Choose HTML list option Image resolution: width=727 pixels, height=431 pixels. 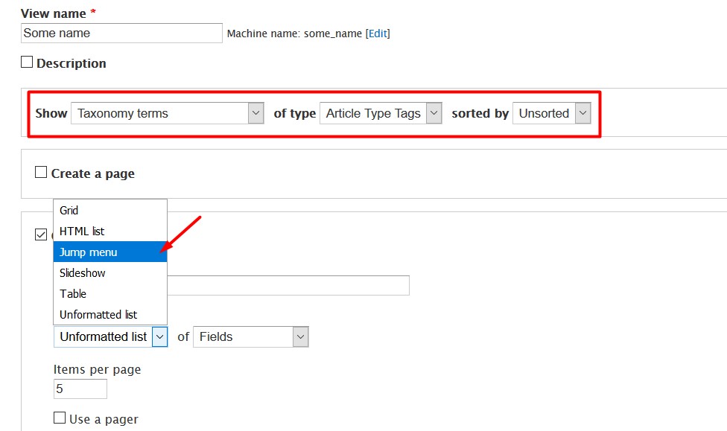pos(110,232)
